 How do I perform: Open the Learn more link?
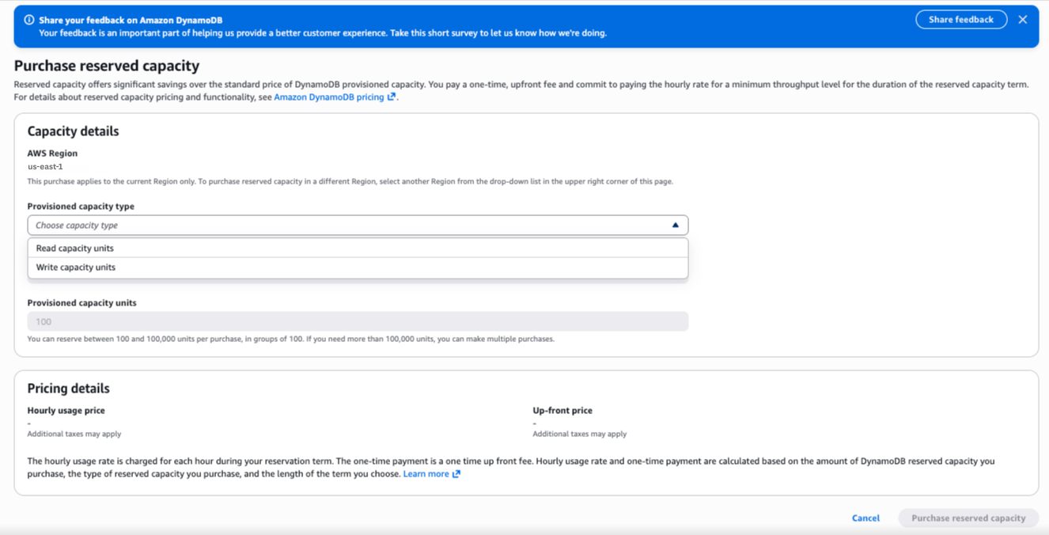pos(426,474)
